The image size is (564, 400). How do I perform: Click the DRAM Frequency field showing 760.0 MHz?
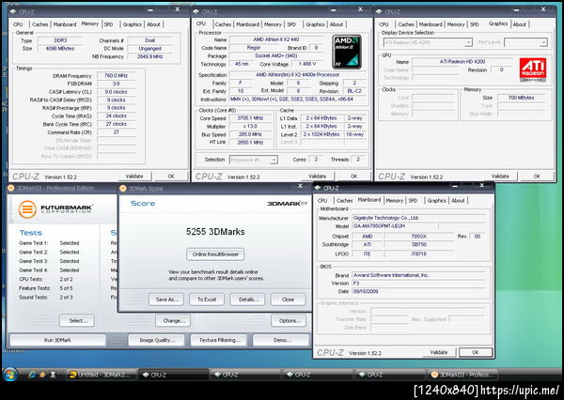coord(116,75)
